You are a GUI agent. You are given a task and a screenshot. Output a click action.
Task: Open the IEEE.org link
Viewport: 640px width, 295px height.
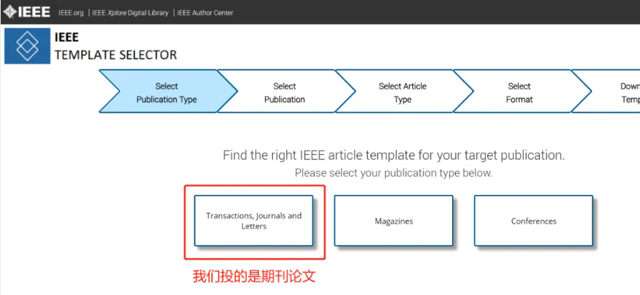point(71,13)
